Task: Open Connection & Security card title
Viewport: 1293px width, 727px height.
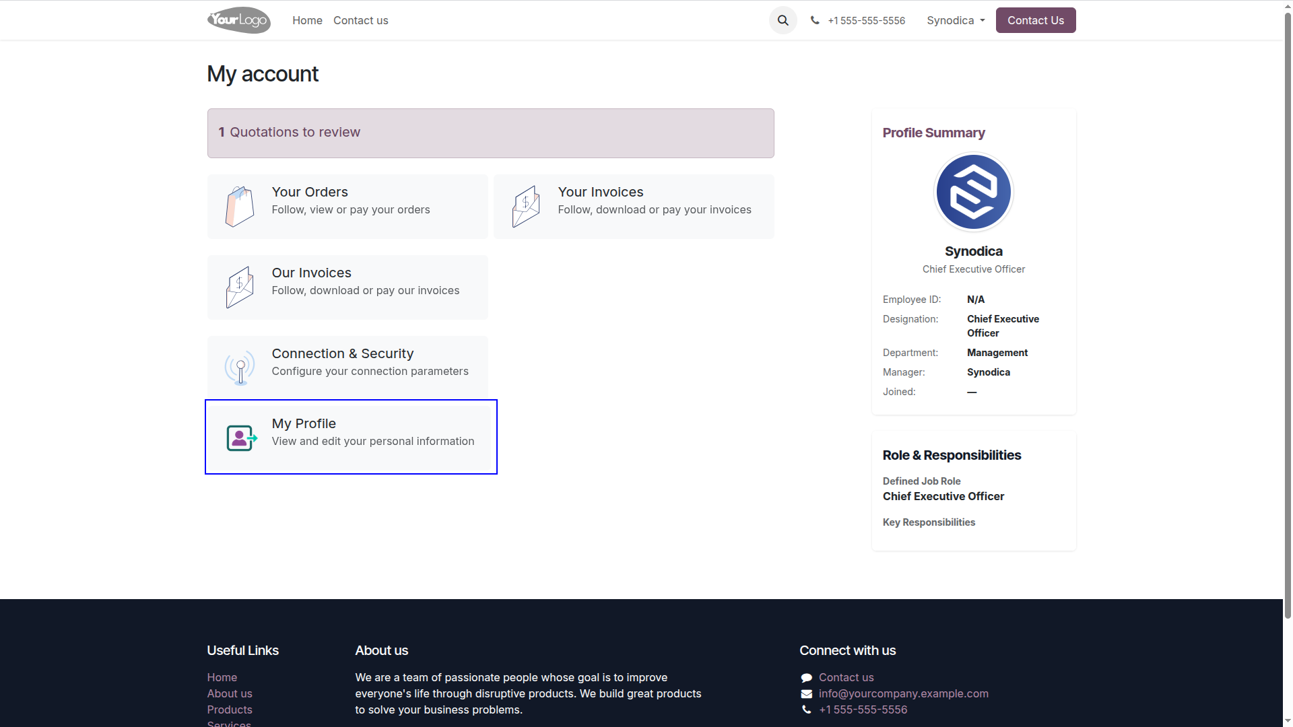Action: pos(343,353)
